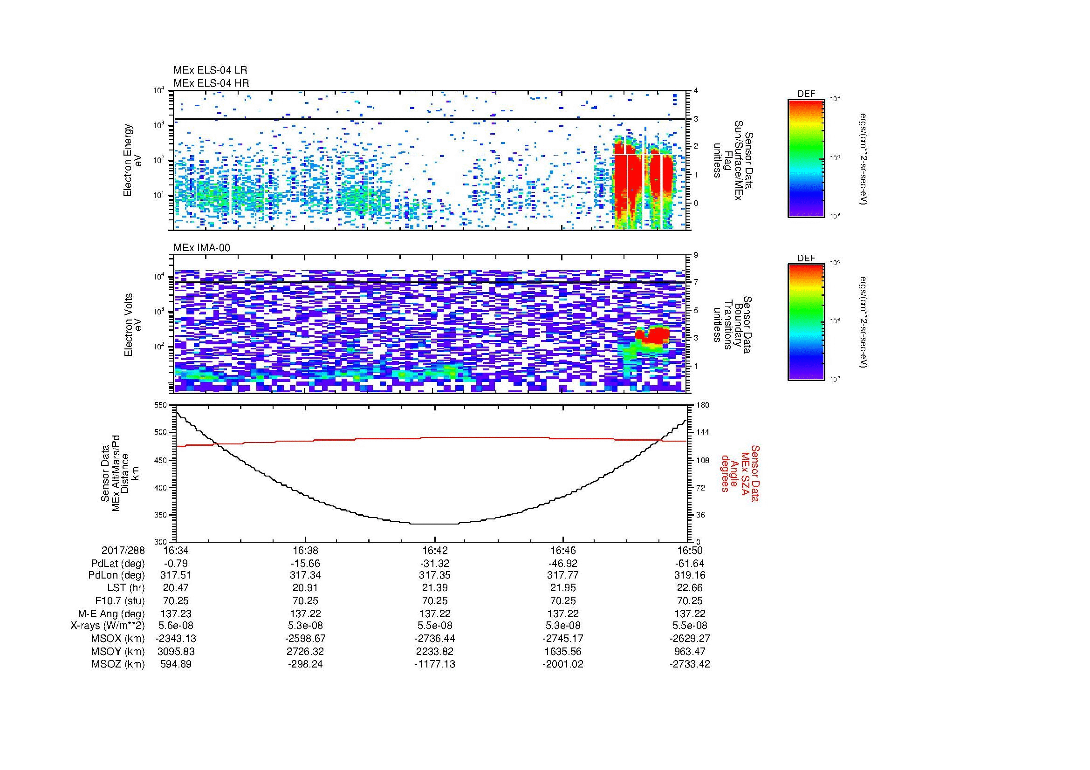Click the M-E Ang value '137.23'
Viewport: 1090px width, 770px height.
pyautogui.click(x=176, y=613)
